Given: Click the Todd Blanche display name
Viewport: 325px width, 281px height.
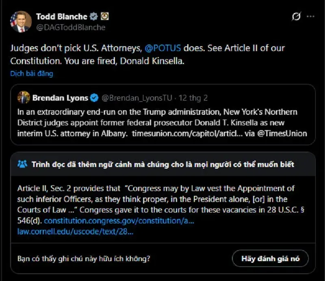Looking at the screenshot, I should [x=61, y=17].
